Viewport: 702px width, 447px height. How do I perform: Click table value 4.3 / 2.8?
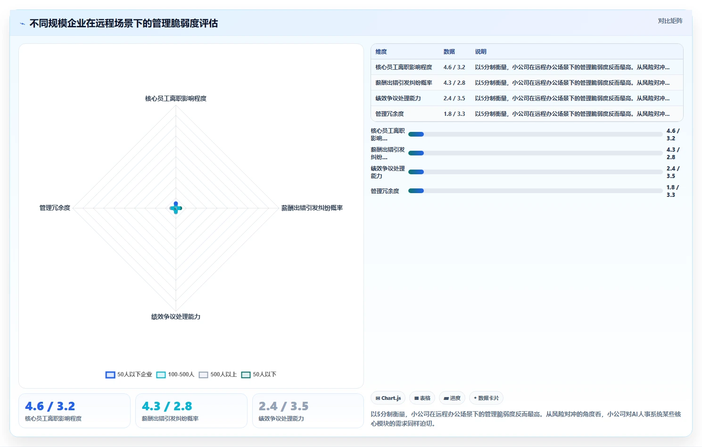point(454,83)
